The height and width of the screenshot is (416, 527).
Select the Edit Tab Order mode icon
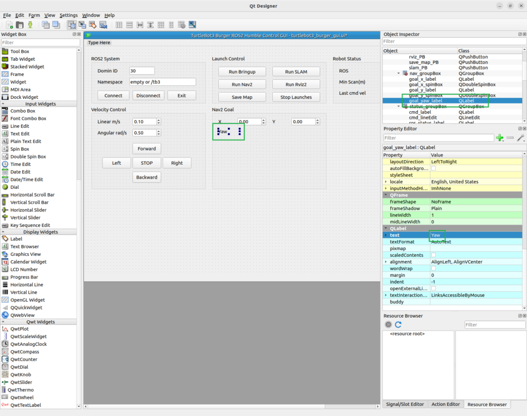pos(103,25)
